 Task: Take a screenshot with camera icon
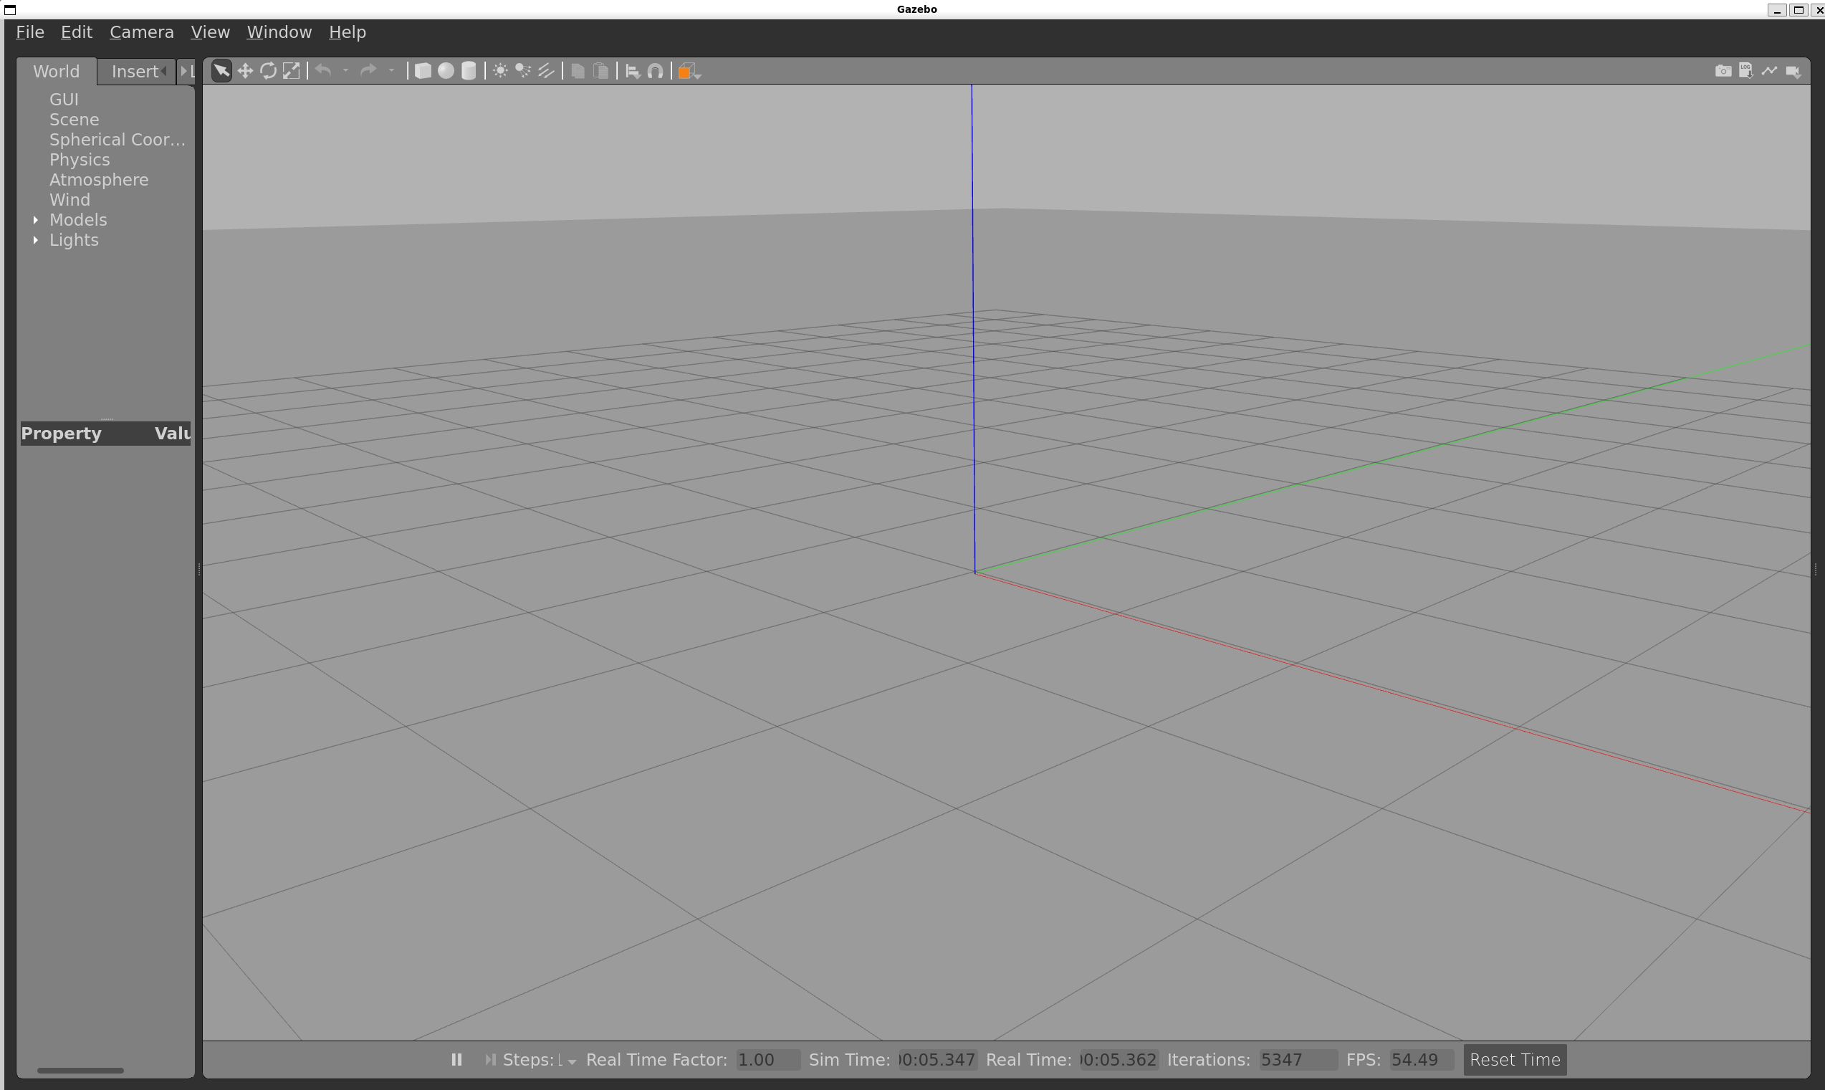1723,71
